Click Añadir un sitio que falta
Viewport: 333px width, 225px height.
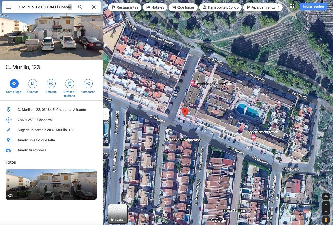point(36,140)
